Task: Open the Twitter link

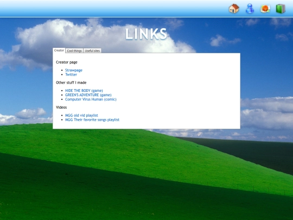Action: tap(71, 74)
